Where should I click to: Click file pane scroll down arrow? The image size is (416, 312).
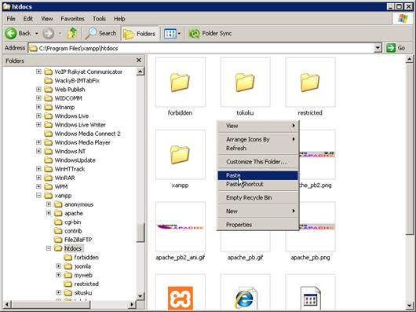(410, 306)
